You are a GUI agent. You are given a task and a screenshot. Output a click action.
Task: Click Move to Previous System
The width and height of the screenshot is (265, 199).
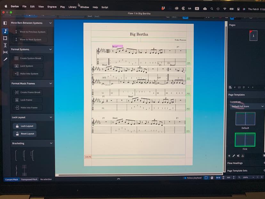30,32
